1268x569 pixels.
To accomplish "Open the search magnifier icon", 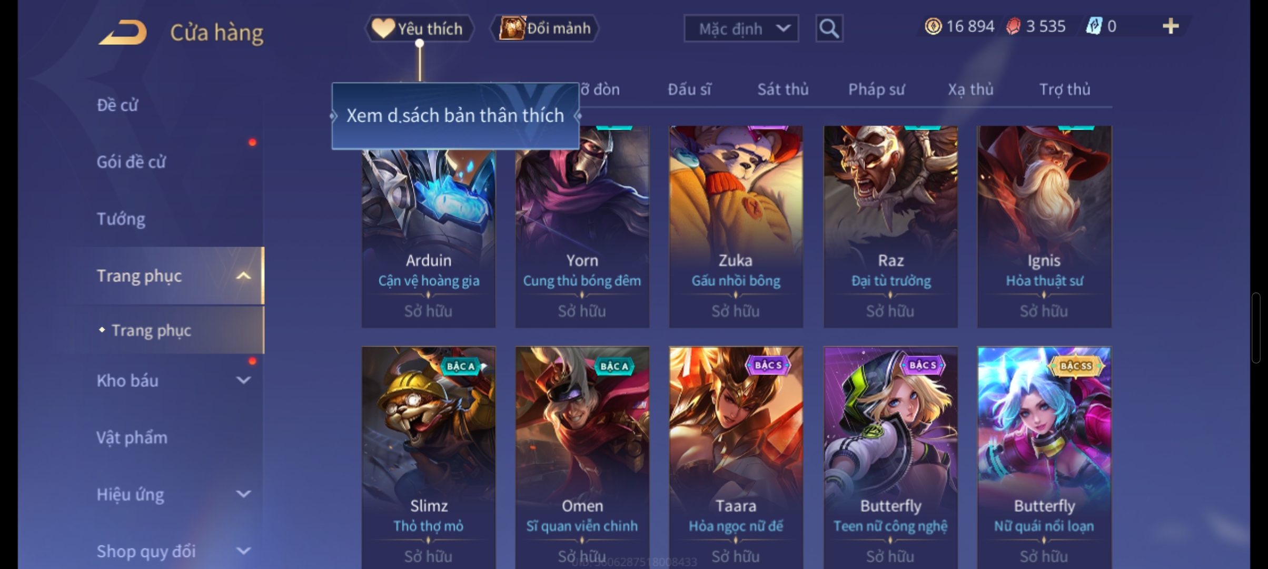I will click(829, 28).
